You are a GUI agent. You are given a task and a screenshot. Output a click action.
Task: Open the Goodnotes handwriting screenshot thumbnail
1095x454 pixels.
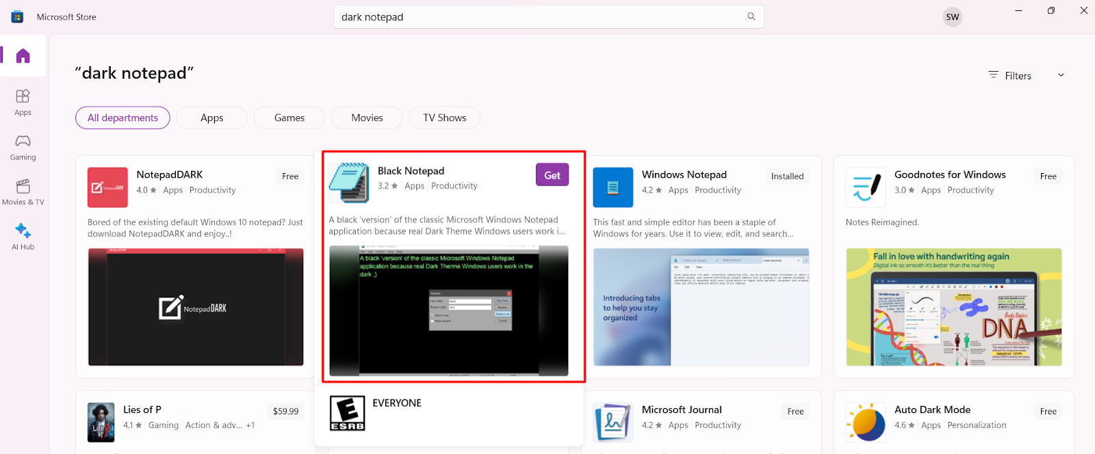point(954,307)
